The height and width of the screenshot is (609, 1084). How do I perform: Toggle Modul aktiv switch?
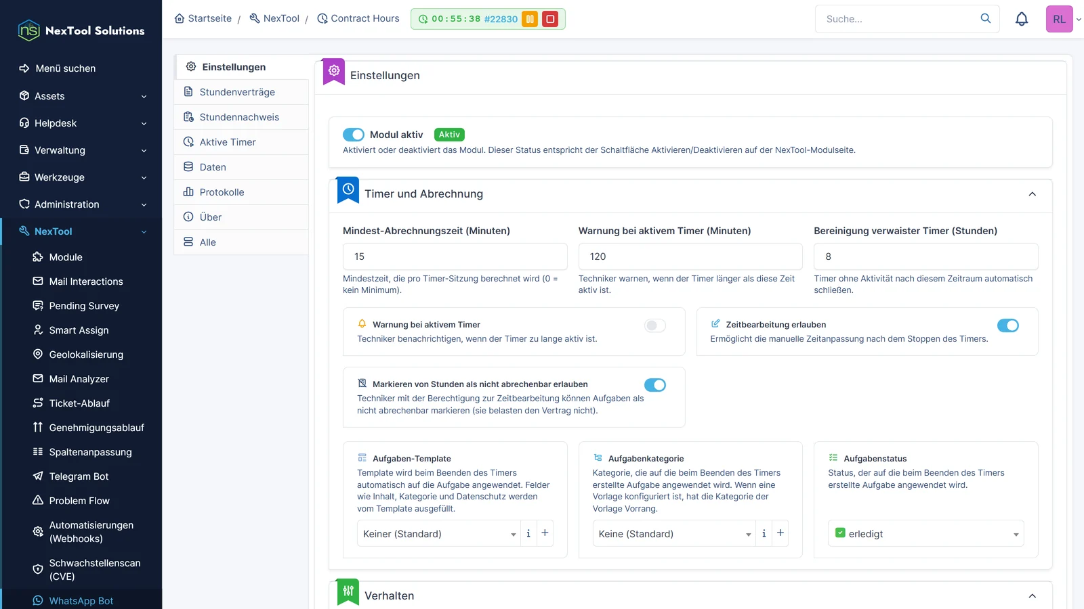point(354,135)
